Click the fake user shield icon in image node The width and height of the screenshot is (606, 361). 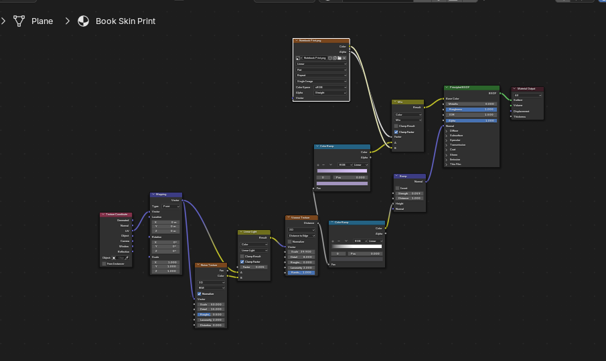tap(330, 58)
